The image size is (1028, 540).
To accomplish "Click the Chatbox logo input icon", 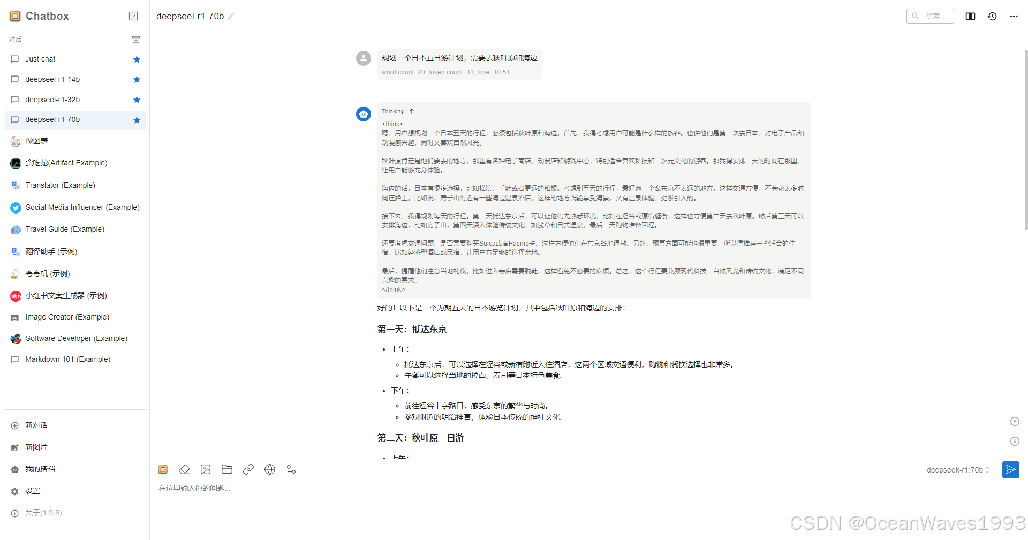I will 163,469.
